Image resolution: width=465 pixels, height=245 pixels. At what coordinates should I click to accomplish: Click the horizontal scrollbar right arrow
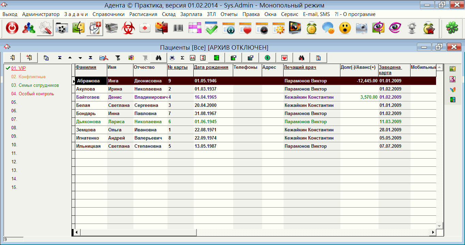point(433,232)
